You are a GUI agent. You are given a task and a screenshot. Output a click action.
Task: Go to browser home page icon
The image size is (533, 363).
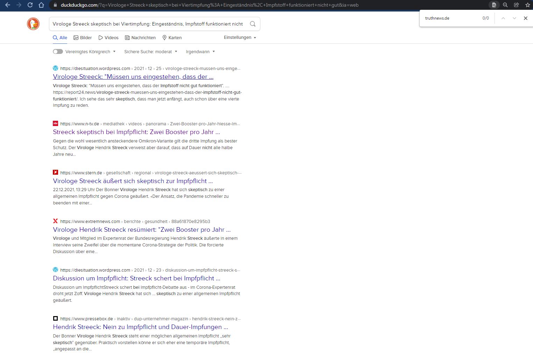41,5
